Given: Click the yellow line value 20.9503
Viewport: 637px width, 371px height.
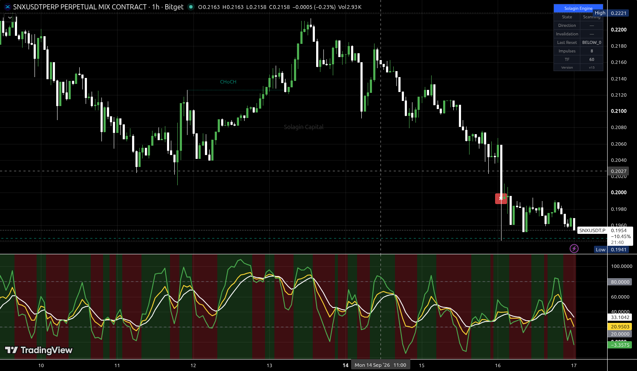Looking at the screenshot, I should coord(620,327).
